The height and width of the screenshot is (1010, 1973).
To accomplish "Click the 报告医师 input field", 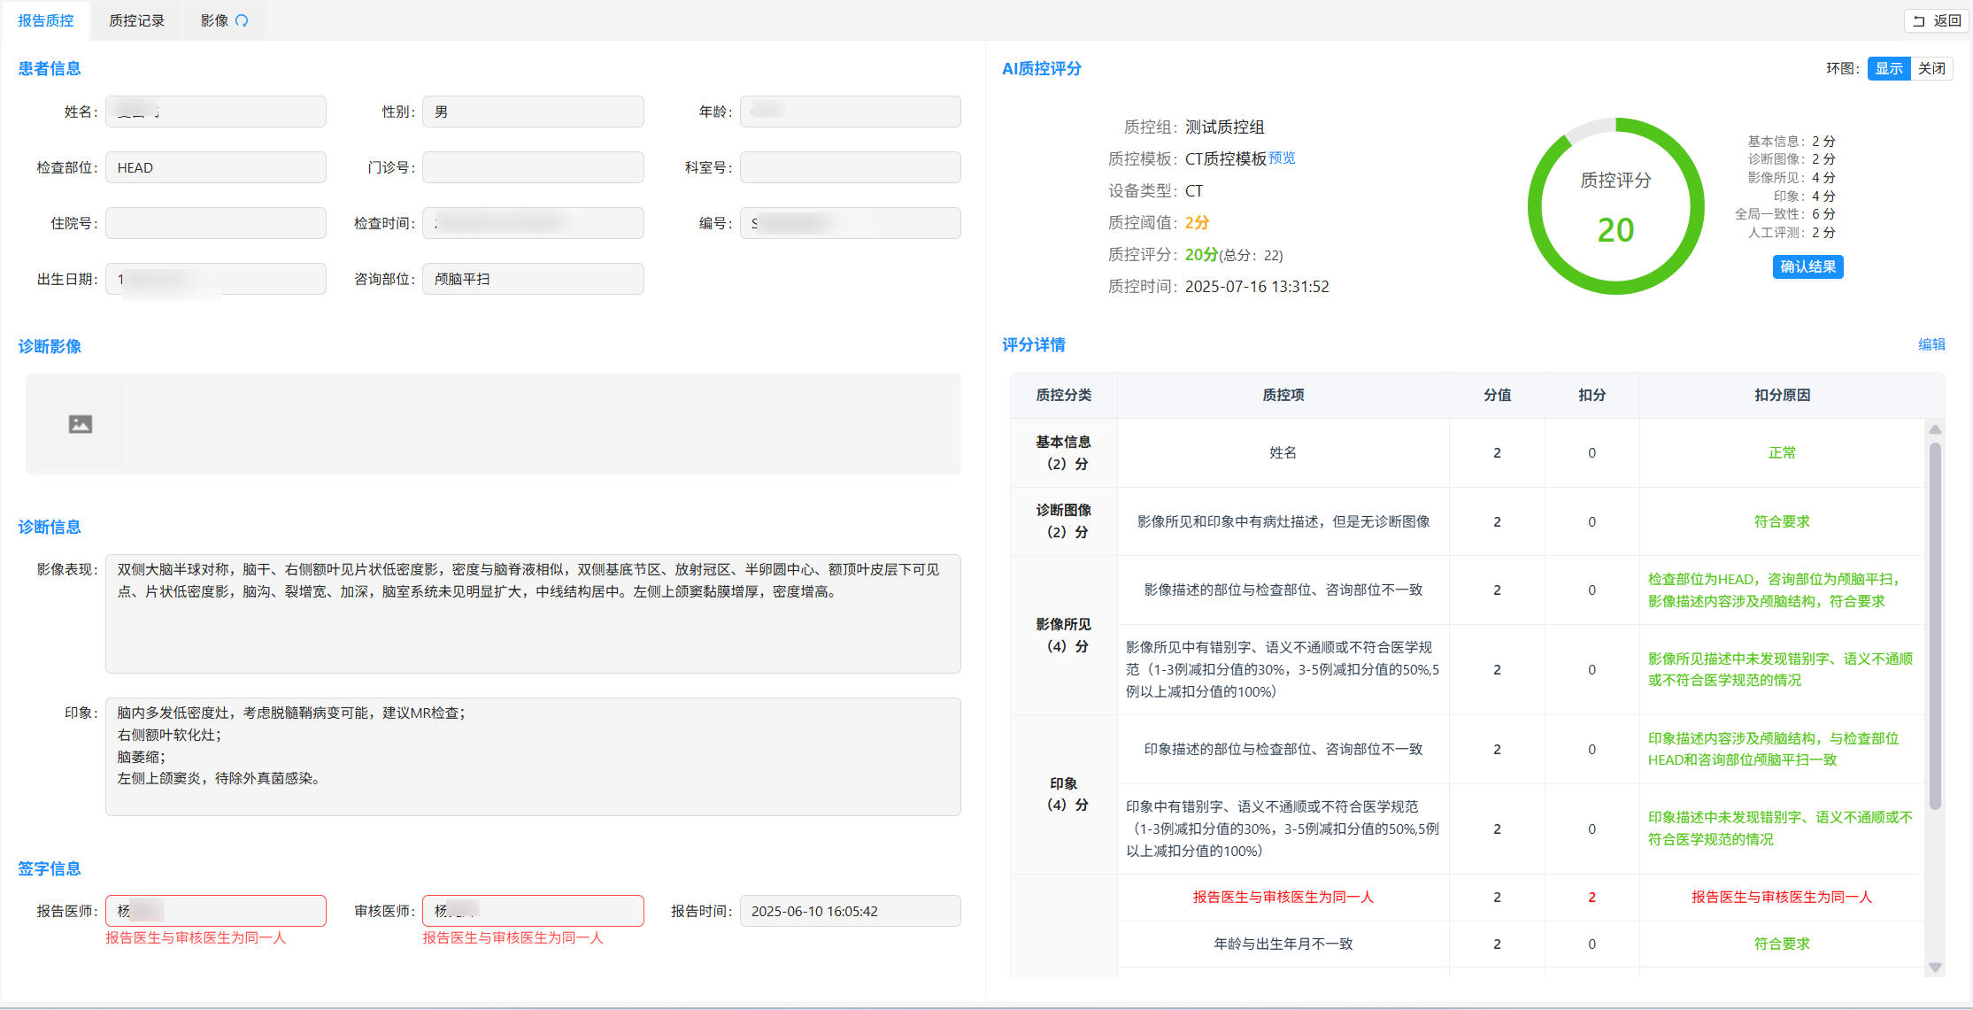I will (x=216, y=911).
